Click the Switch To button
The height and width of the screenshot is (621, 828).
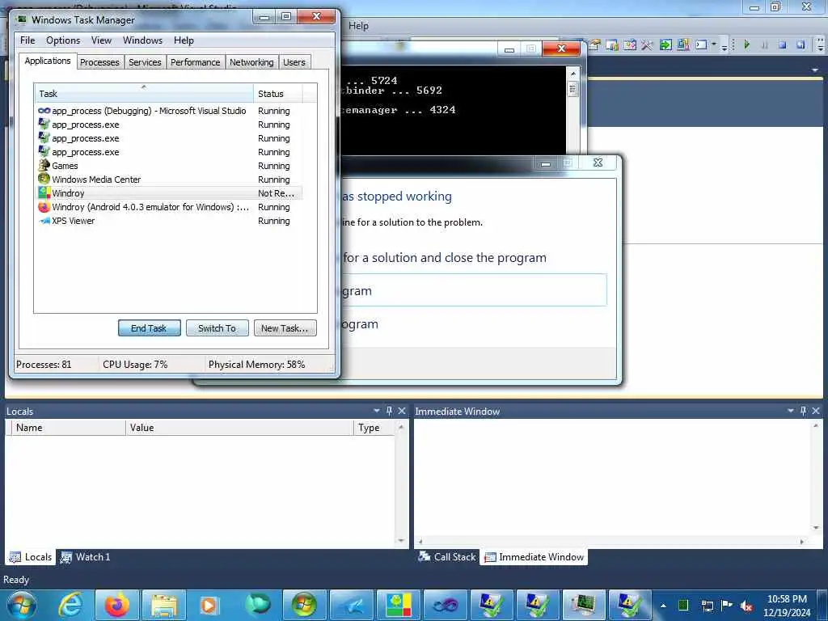pyautogui.click(x=217, y=328)
